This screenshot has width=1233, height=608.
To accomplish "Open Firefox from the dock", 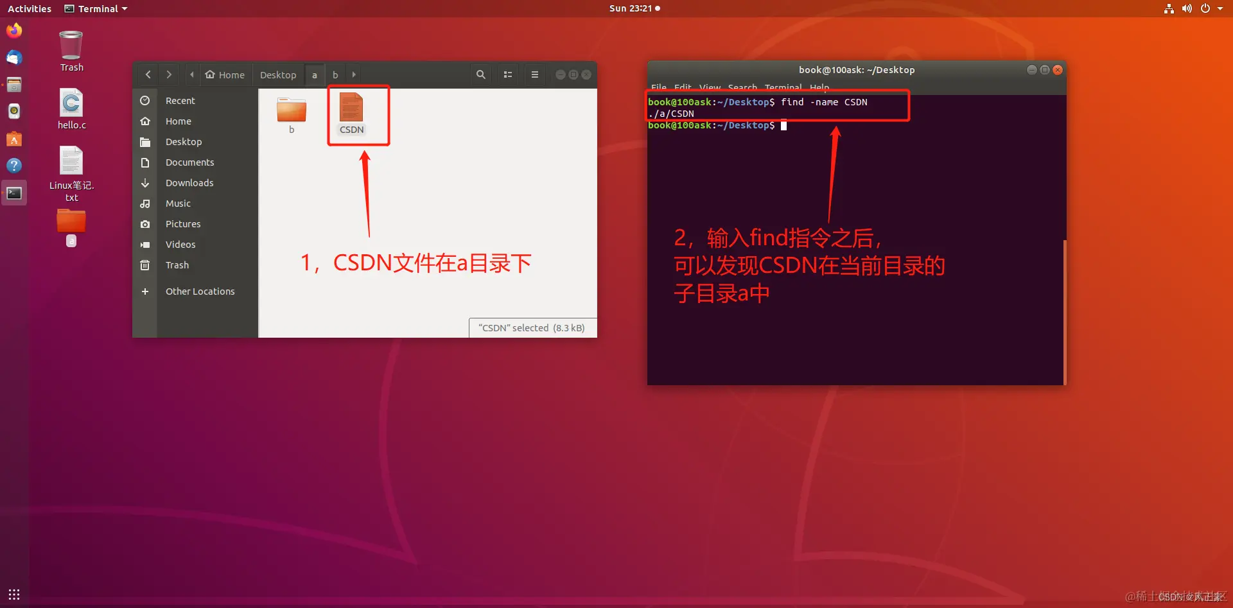I will click(14, 30).
